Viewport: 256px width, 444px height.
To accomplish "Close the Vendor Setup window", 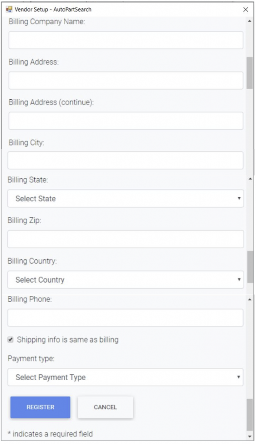I will click(x=246, y=10).
